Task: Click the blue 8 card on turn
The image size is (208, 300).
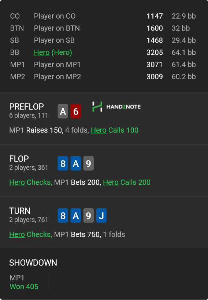Action: (x=63, y=216)
